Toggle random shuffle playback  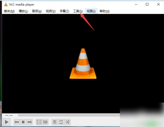67,122
